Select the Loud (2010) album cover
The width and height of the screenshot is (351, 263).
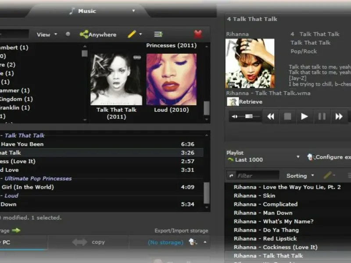pyautogui.click(x=172, y=79)
